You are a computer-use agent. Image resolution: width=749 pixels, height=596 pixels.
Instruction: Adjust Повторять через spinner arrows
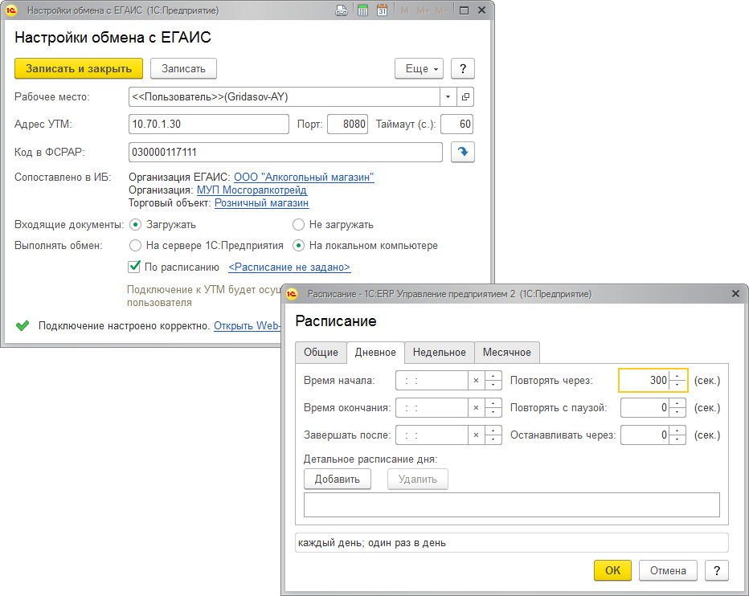(677, 381)
